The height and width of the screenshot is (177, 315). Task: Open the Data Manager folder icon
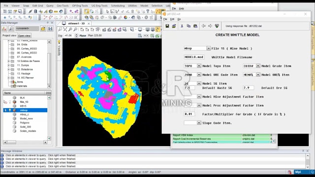(x=43, y=29)
